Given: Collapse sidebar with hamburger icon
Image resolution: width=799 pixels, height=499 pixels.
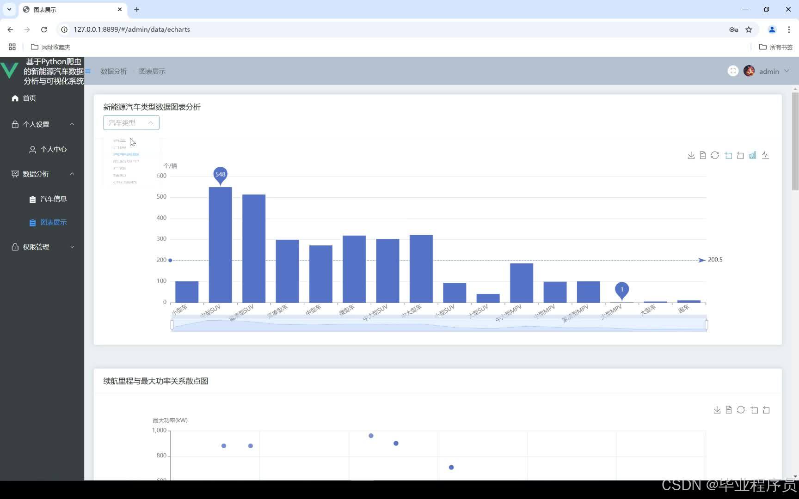Looking at the screenshot, I should coord(88,71).
